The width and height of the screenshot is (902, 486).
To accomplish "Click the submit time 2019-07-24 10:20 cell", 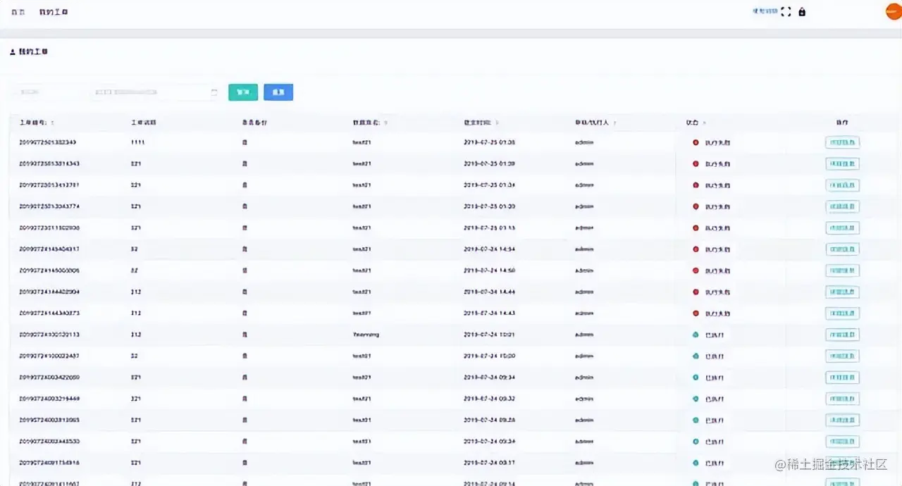I will coord(489,356).
